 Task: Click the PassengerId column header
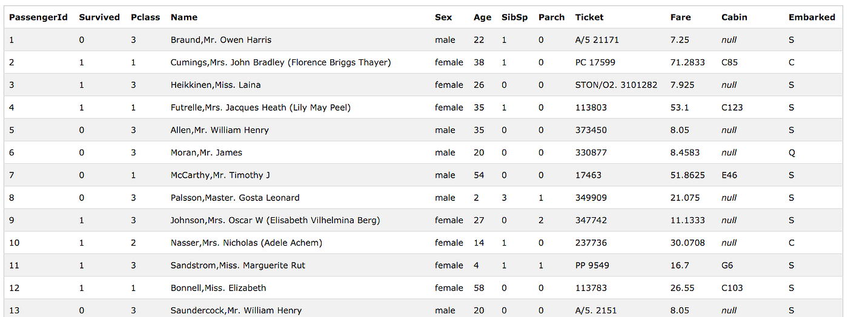coord(38,18)
